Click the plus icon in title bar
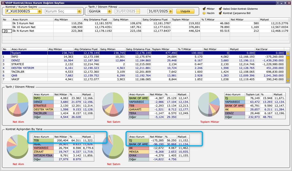Viewport: 292px width, 171px height. (285, 3)
